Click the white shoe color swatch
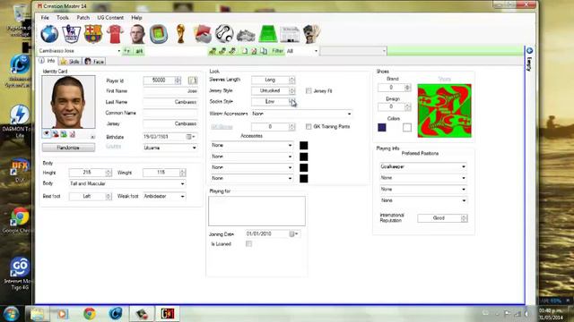574x322 pixels. click(407, 127)
